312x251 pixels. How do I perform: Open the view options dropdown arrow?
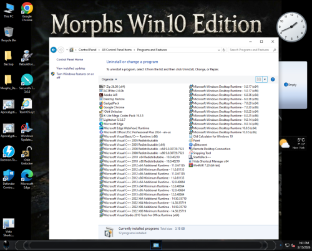pos(265,79)
